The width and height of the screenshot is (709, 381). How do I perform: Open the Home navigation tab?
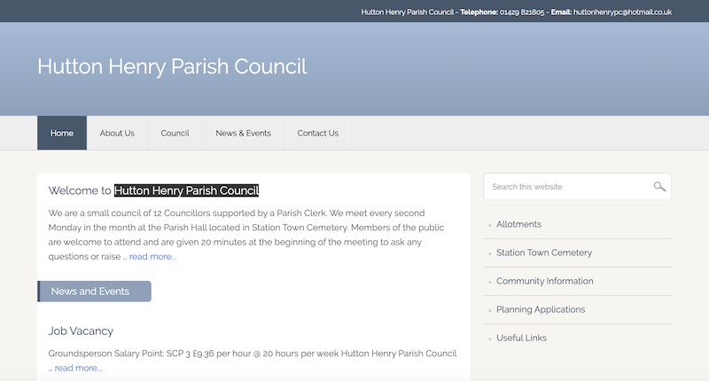tap(62, 133)
